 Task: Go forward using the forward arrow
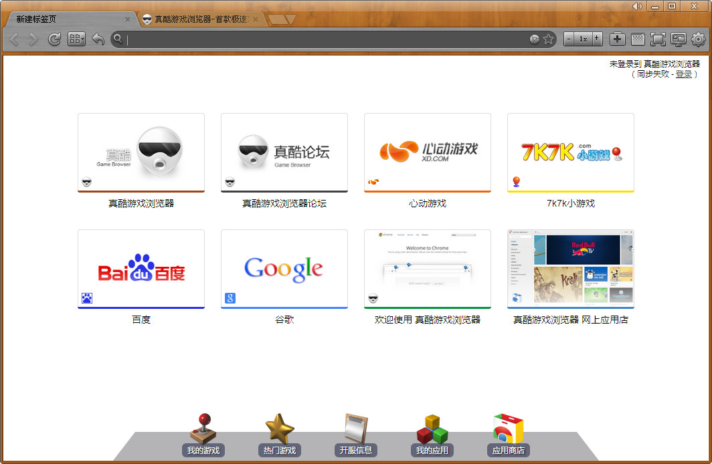[x=33, y=39]
